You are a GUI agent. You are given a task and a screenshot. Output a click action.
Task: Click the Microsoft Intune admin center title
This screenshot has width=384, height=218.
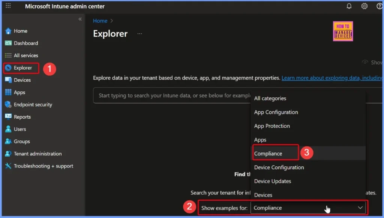click(x=65, y=6)
